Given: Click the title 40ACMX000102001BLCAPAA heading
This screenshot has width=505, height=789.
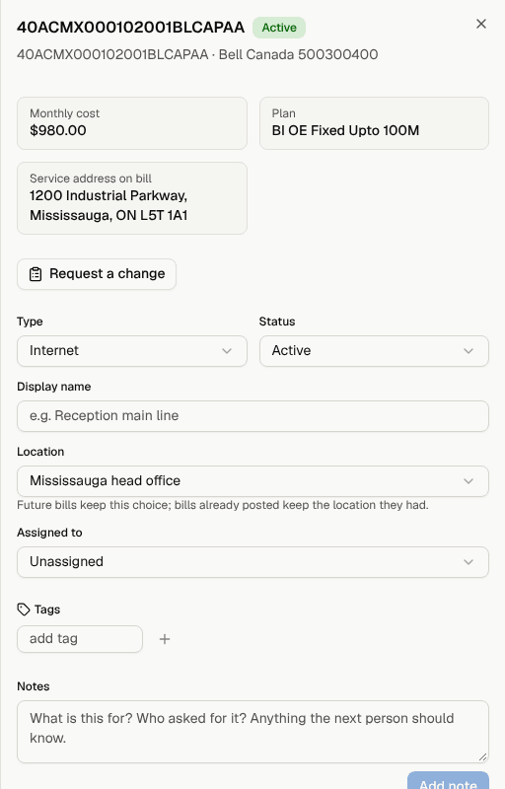Looking at the screenshot, I should coord(131,28).
